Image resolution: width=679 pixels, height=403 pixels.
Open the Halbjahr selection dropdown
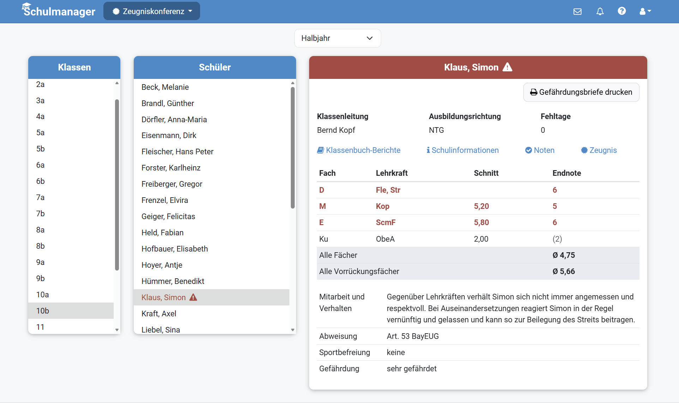[x=337, y=38]
